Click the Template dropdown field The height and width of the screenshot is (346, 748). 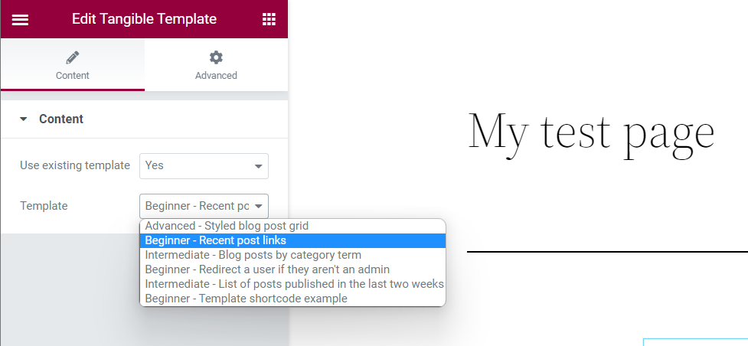pyautogui.click(x=204, y=206)
